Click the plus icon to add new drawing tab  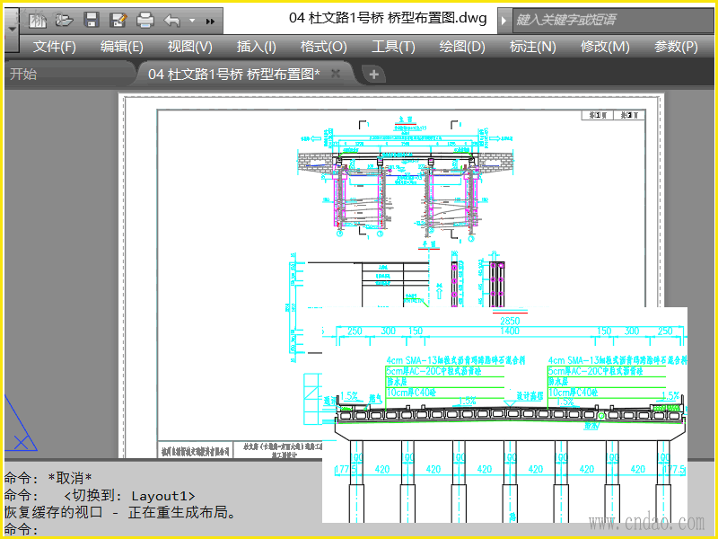(374, 75)
